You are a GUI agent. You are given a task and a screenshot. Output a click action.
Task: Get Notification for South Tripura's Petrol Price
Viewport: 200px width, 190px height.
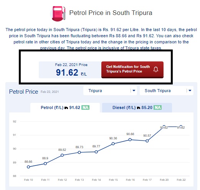pos(132,70)
